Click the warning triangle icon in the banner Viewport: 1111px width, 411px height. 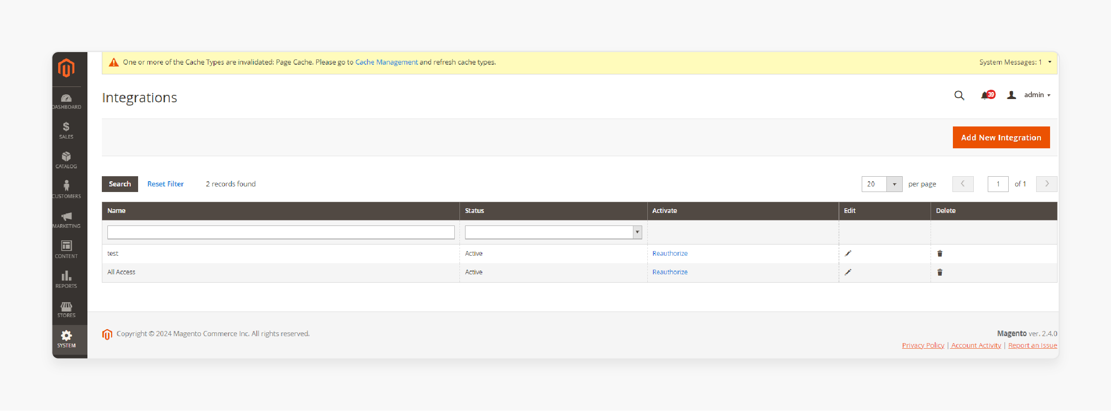pos(113,62)
